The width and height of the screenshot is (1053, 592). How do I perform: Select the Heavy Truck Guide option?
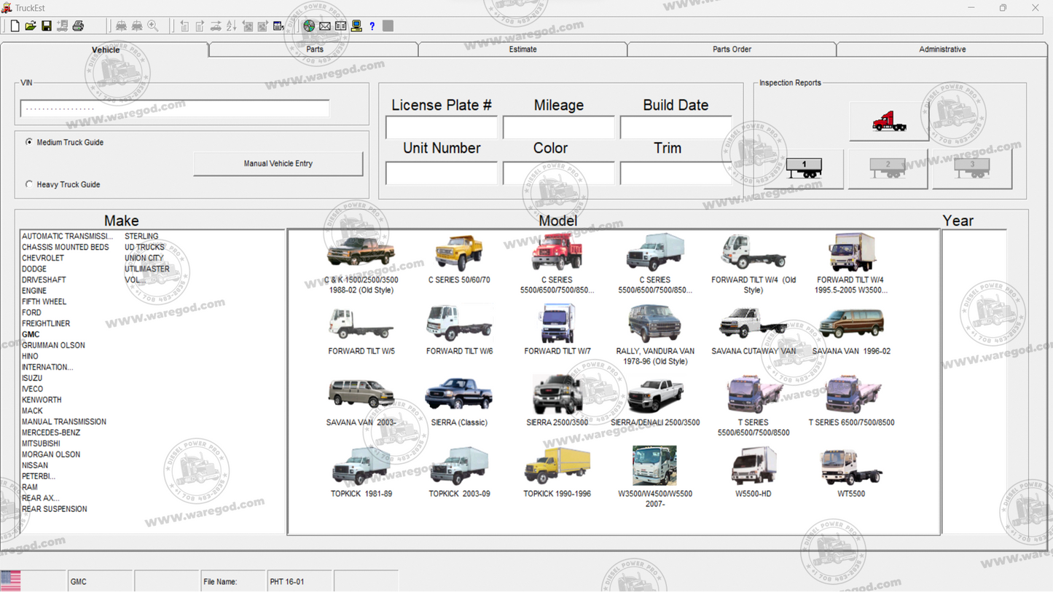click(x=28, y=184)
